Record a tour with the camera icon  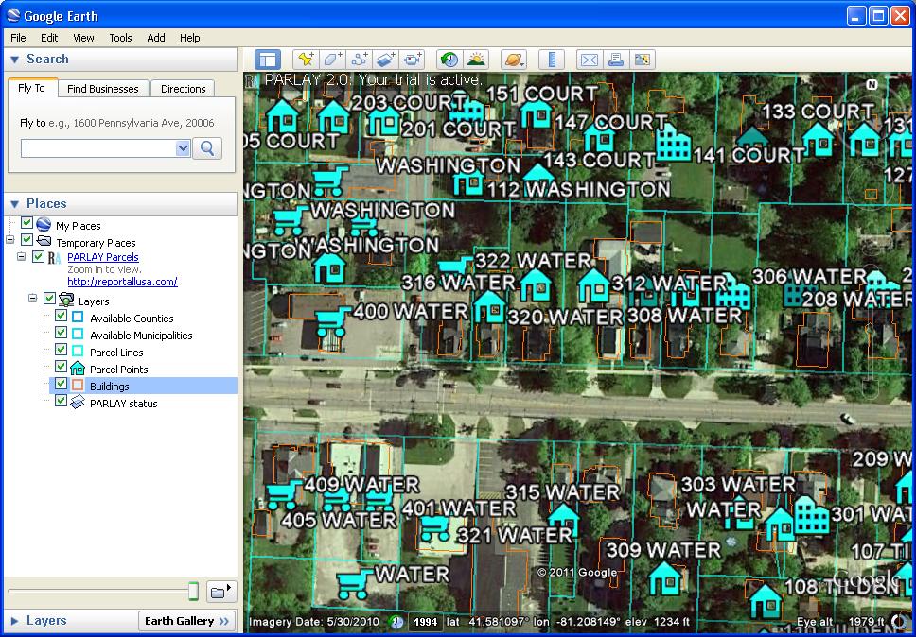[413, 60]
